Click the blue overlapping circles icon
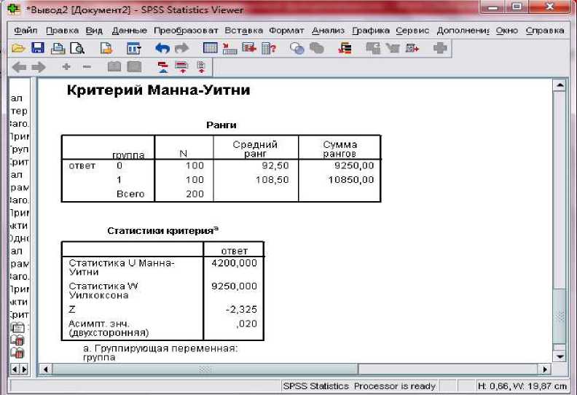This screenshot has width=577, height=395. click(297, 48)
